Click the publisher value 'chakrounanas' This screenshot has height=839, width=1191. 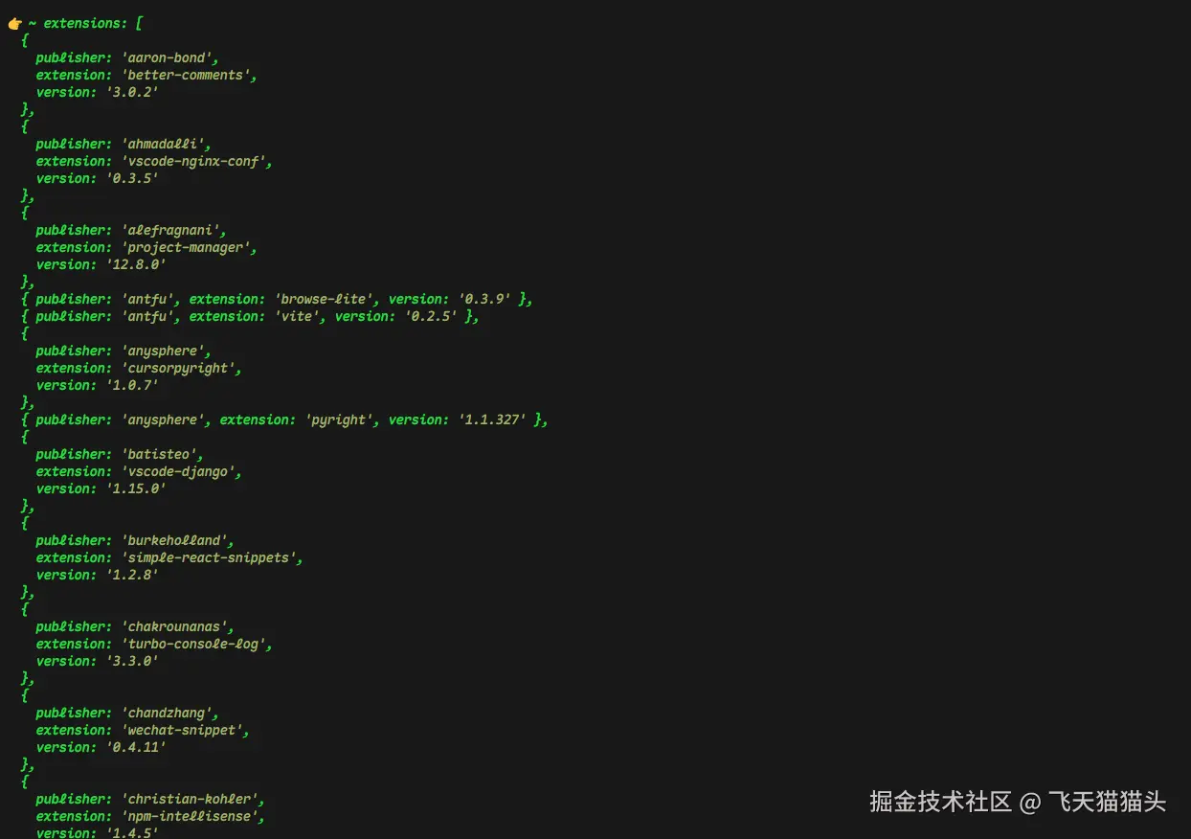(x=174, y=626)
